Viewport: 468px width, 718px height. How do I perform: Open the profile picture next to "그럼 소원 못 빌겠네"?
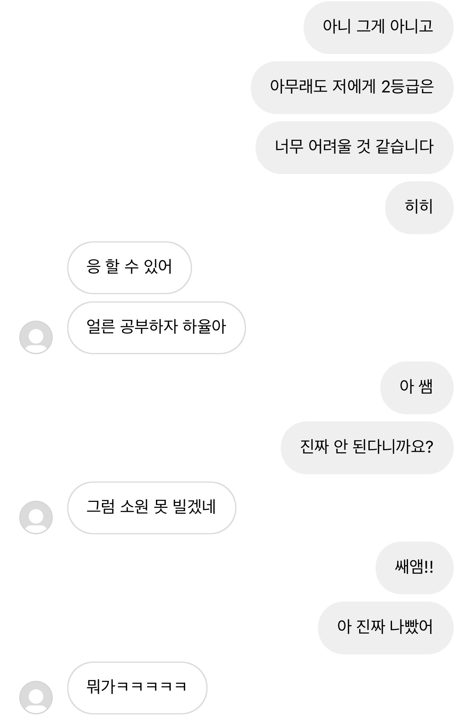pos(36,517)
